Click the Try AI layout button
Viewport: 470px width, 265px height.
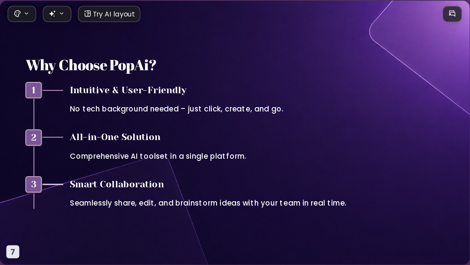(109, 14)
